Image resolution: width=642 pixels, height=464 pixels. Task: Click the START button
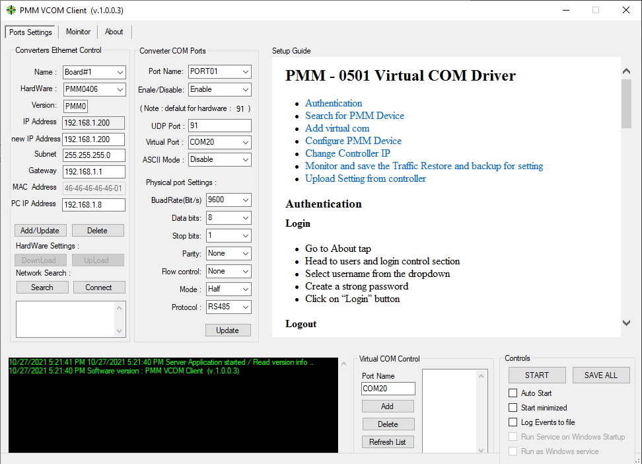[x=537, y=375]
